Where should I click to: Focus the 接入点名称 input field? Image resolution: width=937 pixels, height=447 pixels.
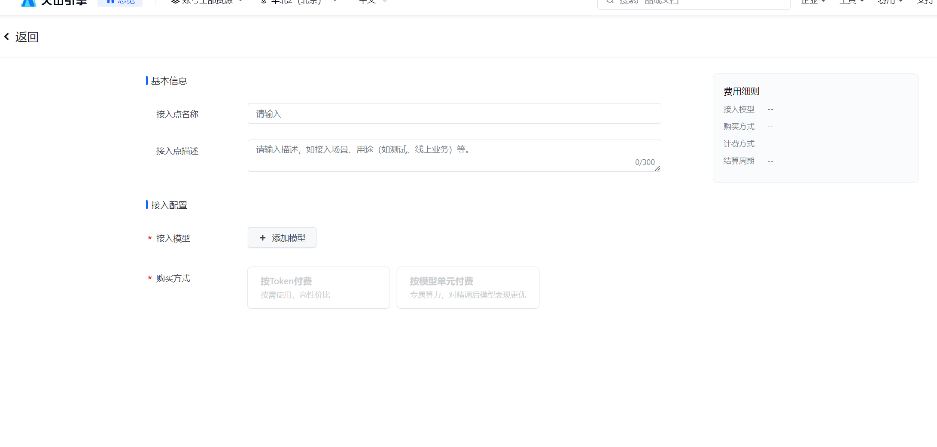pos(454,113)
